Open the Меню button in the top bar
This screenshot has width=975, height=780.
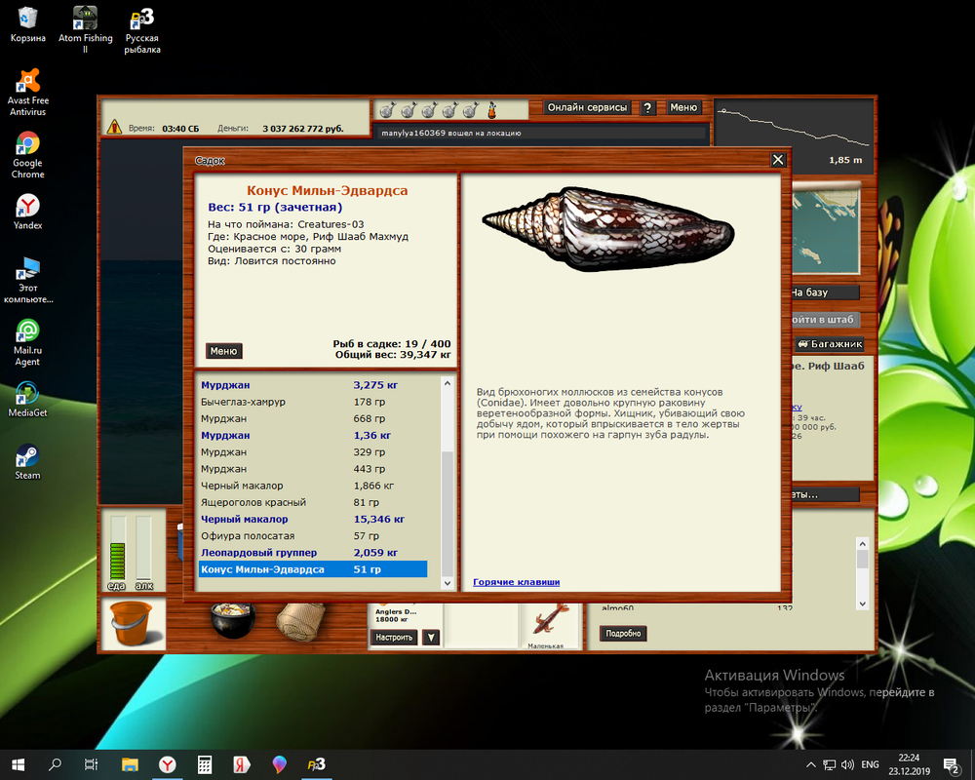point(683,107)
